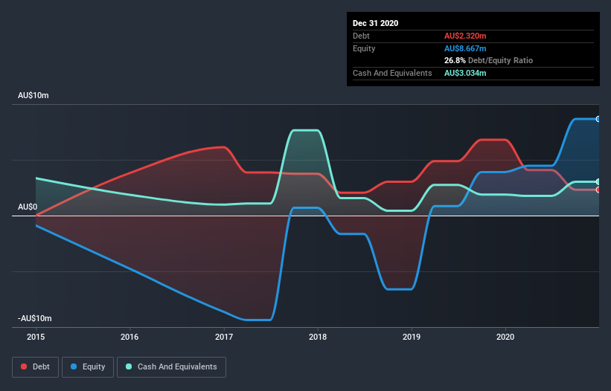This screenshot has height=391, width=611.
Task: Select the 2020 axis label
Action: [505, 337]
